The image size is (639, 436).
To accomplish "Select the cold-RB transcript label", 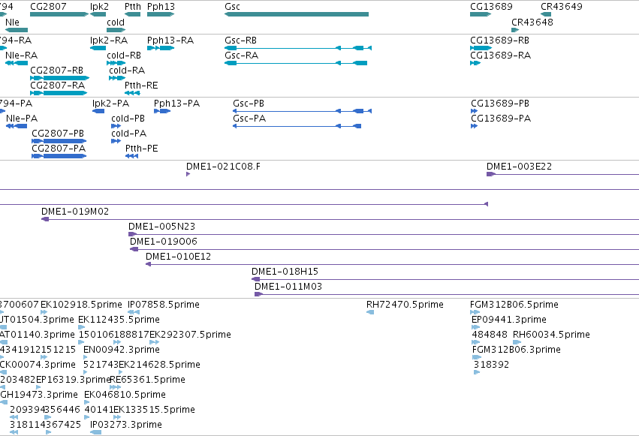I will [x=124, y=56].
